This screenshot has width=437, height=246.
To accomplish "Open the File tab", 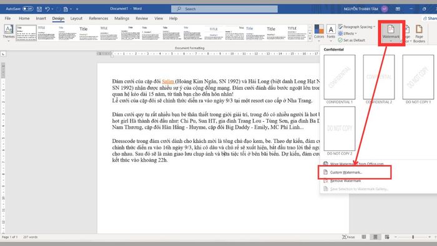I will (7, 18).
